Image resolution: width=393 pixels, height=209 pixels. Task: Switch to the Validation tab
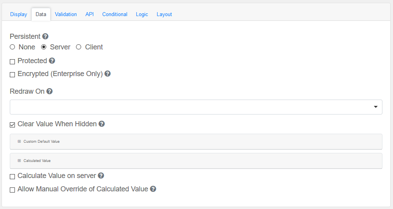(x=66, y=15)
